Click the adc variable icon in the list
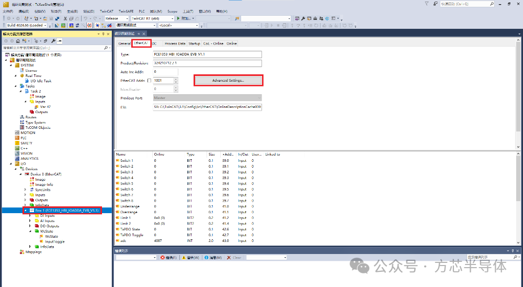Viewport: 523px width, 287px height. [x=117, y=240]
